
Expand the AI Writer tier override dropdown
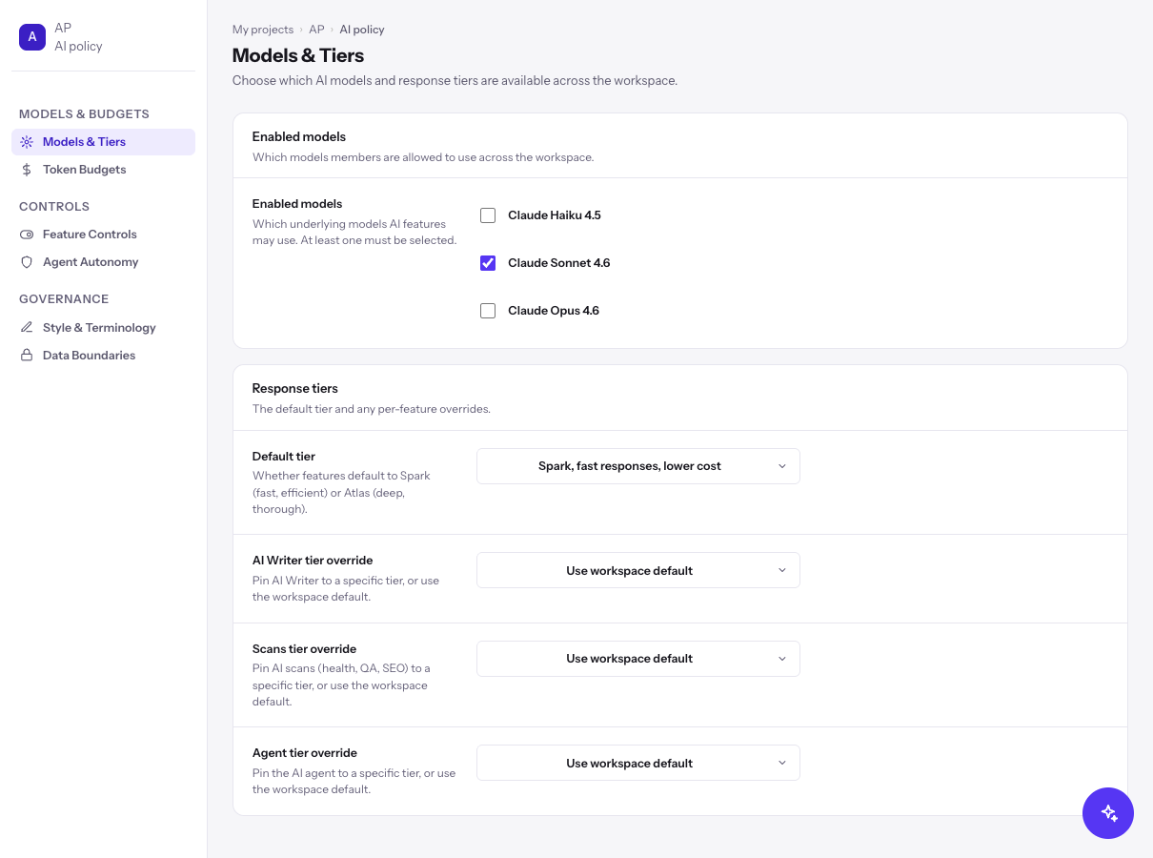click(638, 570)
